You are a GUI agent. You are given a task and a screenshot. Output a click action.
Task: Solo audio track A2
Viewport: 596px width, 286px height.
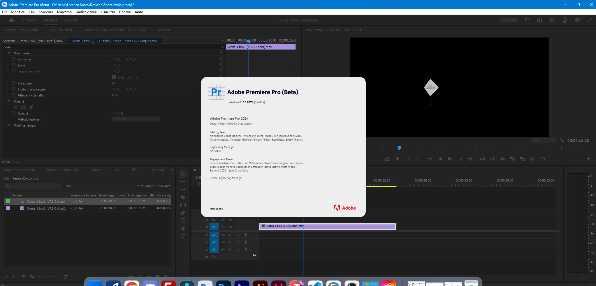tap(238, 242)
